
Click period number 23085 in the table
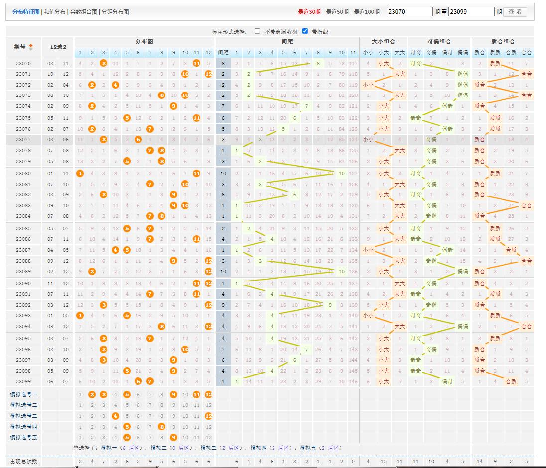pyautogui.click(x=23, y=228)
